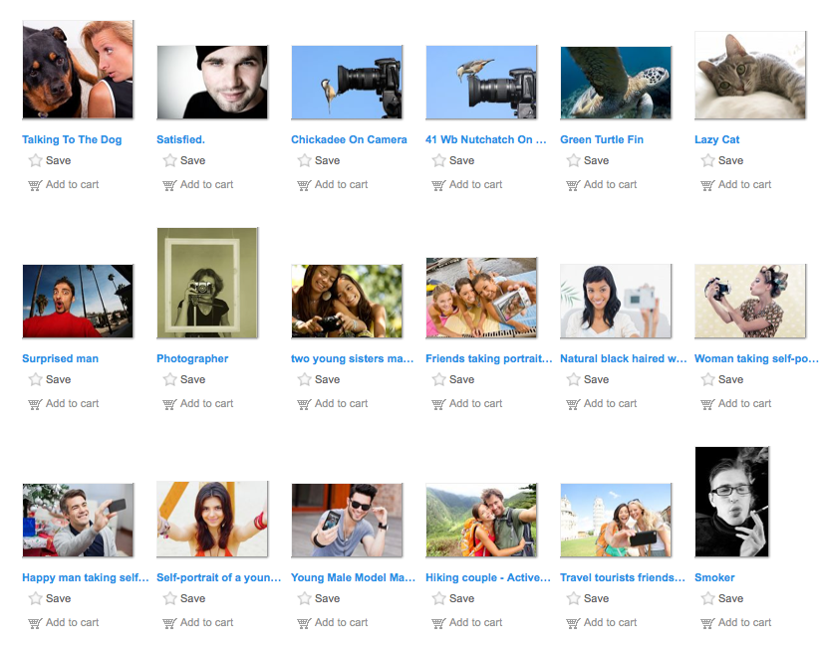Click Add to cart under Hiking couple - Active
Viewport: 822px width, 649px height.
tap(475, 623)
